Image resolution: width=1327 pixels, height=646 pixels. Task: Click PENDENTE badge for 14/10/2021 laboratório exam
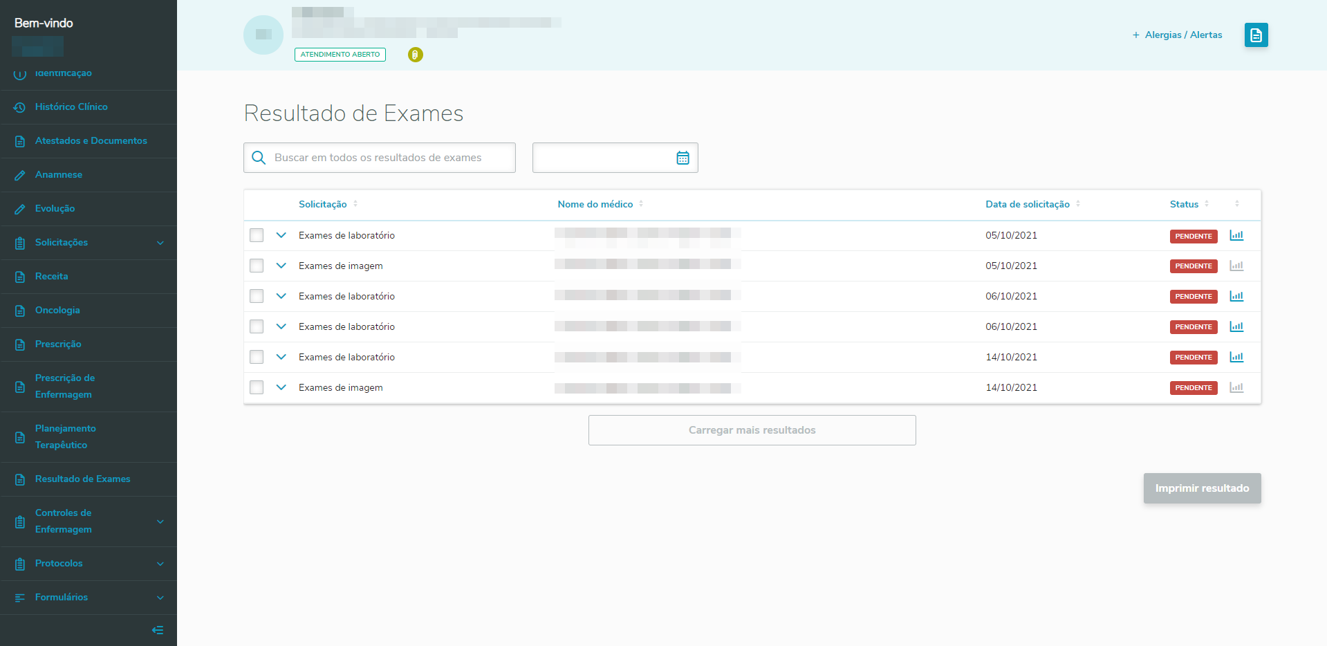tap(1194, 358)
